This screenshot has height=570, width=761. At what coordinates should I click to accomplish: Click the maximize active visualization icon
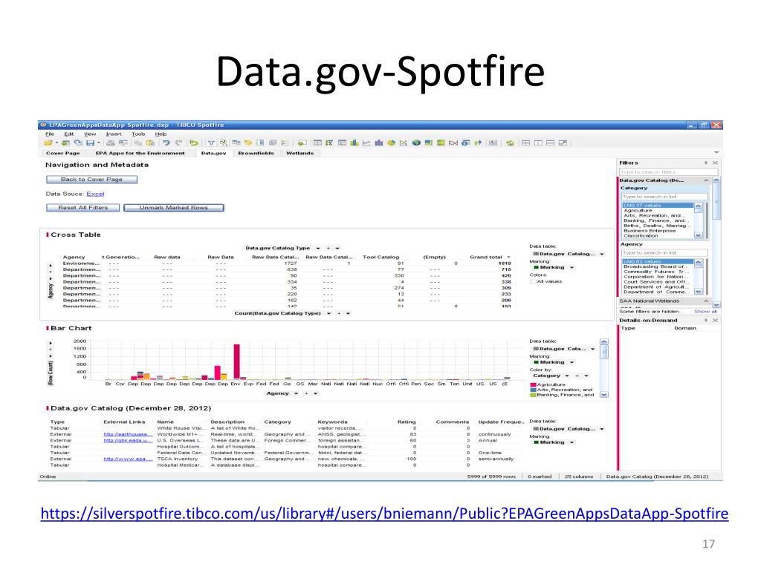point(563,143)
